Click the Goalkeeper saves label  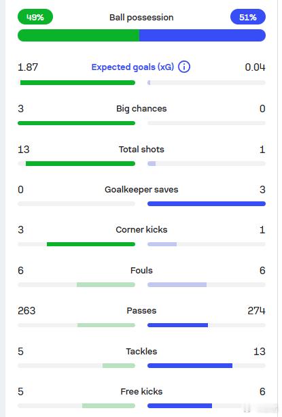[x=141, y=190]
